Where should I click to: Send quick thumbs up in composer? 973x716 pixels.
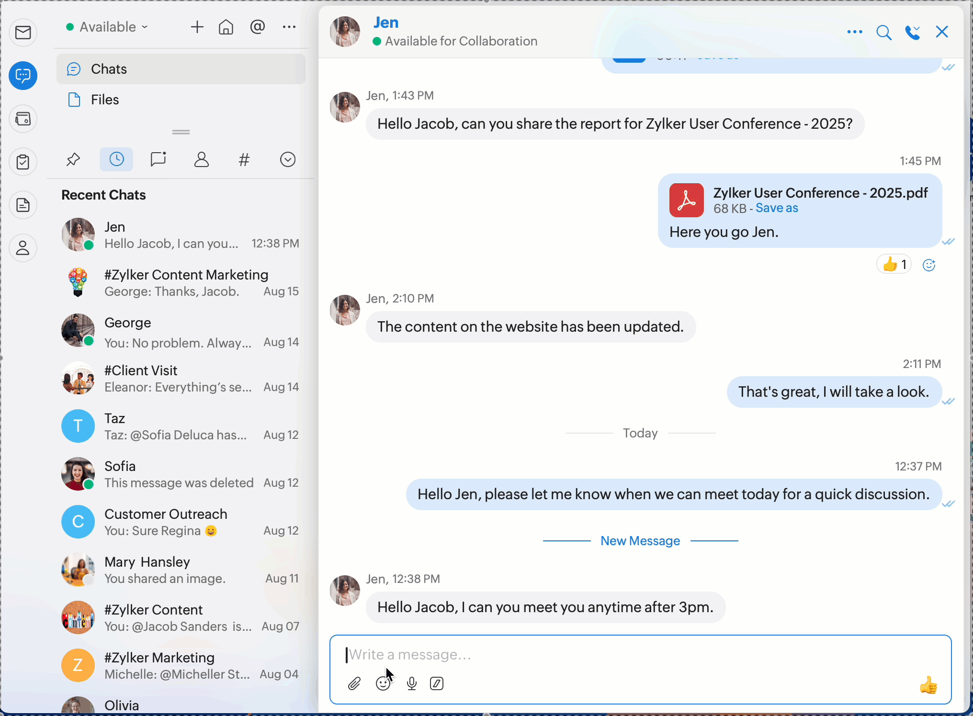point(928,685)
